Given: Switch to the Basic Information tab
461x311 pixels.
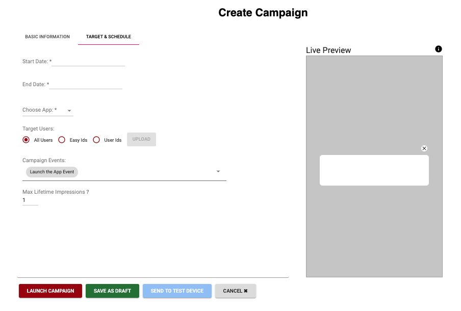Looking at the screenshot, I should tap(47, 36).
